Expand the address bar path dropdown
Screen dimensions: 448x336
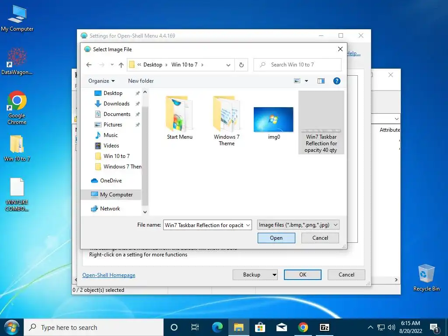(228, 65)
